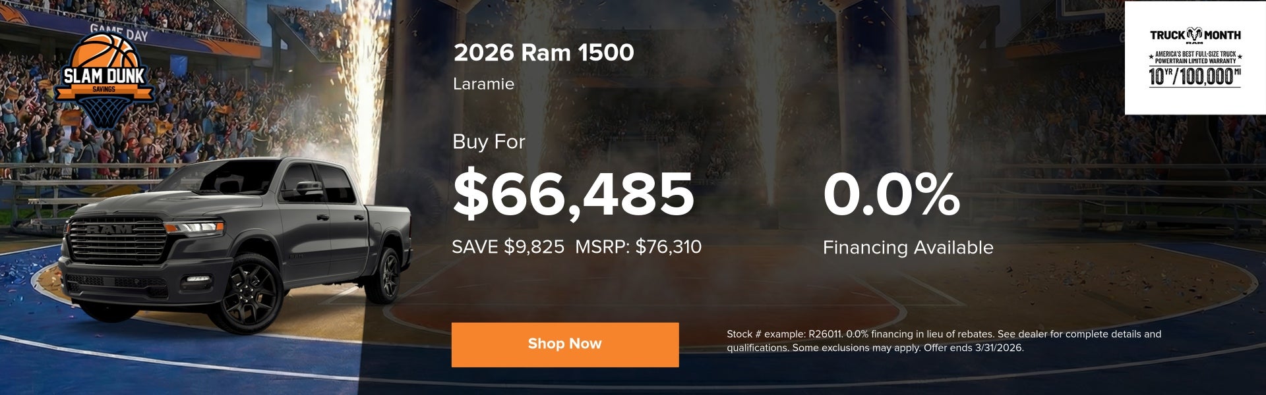Click the RAM lettering on the truck grille
Screen dimensions: 1266x395
[109, 230]
